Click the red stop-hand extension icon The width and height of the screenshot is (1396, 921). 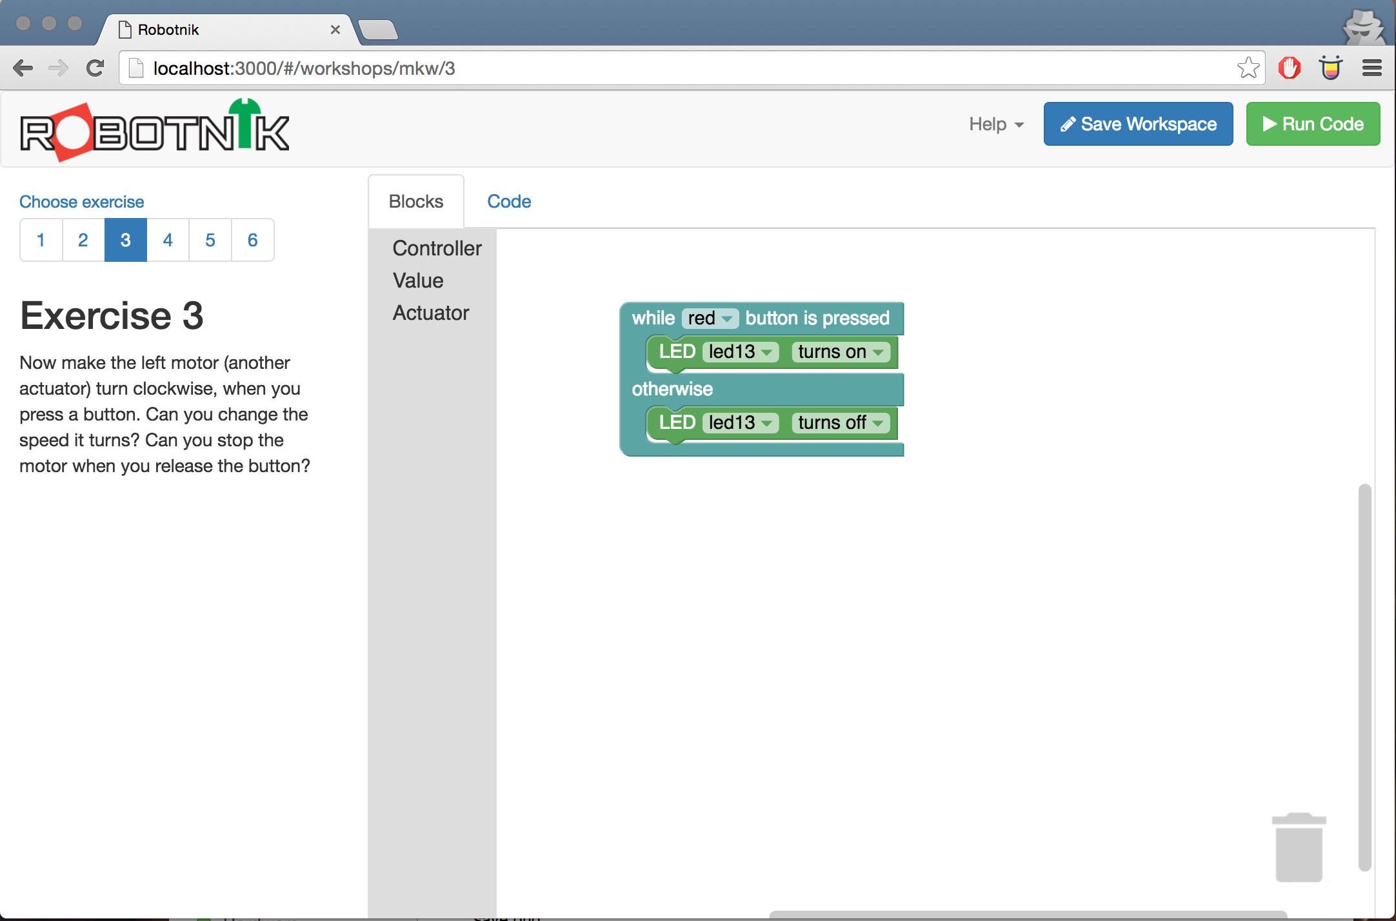point(1289,68)
